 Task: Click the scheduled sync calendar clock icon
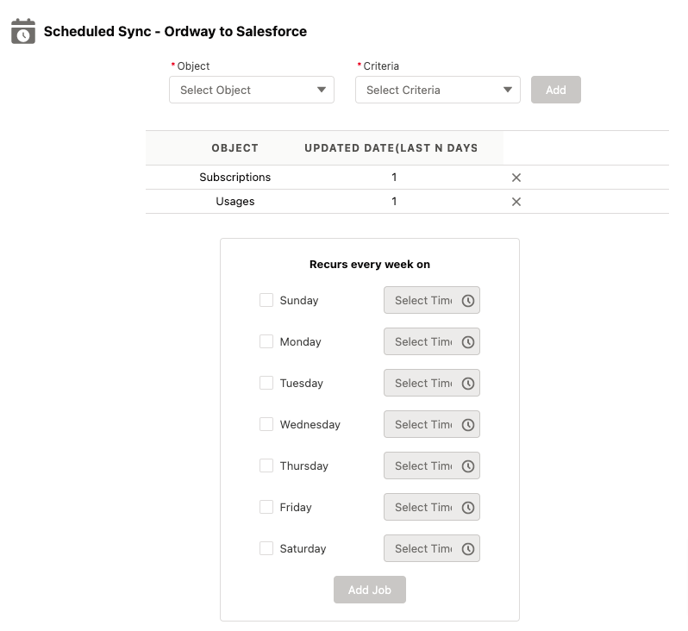pyautogui.click(x=22, y=31)
